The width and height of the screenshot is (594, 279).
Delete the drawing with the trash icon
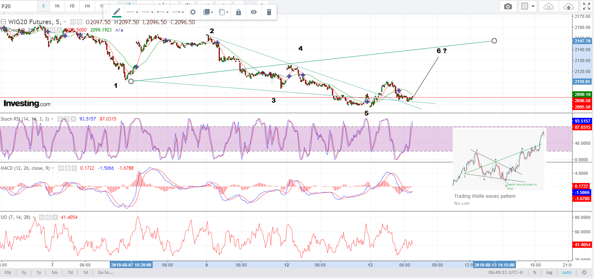click(269, 12)
